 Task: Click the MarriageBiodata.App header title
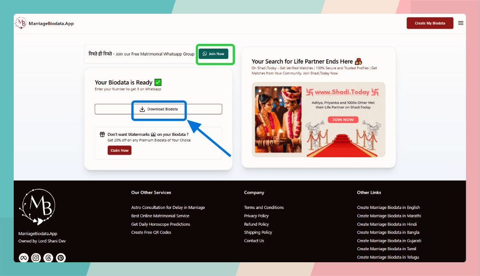[51, 23]
